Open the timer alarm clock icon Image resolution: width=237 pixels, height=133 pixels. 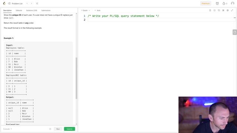click(217, 3)
